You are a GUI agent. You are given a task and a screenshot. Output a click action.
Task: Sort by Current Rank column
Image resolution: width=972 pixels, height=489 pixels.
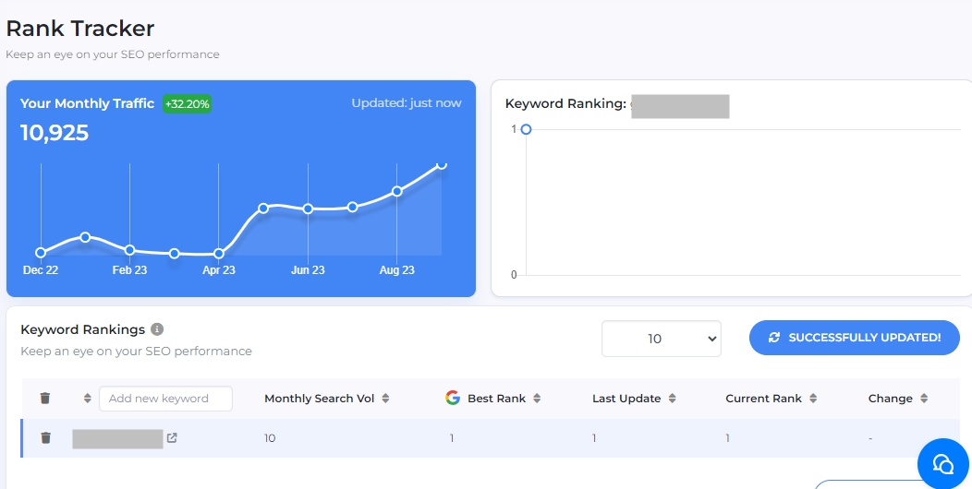(x=813, y=399)
